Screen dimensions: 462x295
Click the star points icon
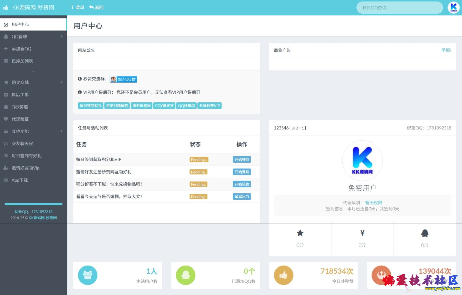point(300,233)
